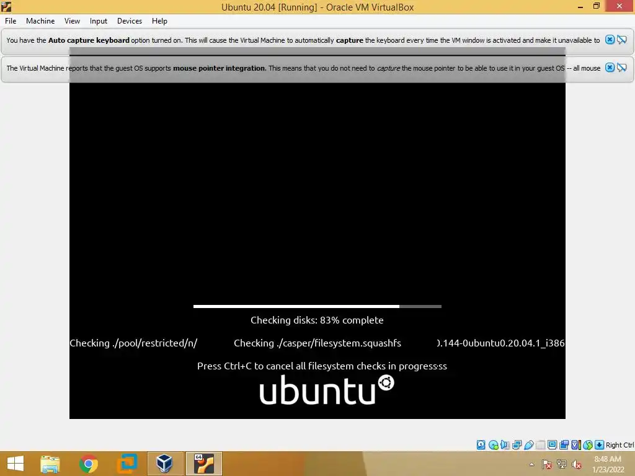Click the Right Ctrl host key label
The width and height of the screenshot is (635, 476).
tap(619, 445)
